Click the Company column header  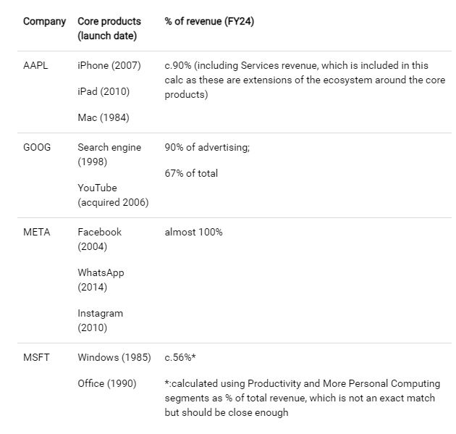pos(44,21)
